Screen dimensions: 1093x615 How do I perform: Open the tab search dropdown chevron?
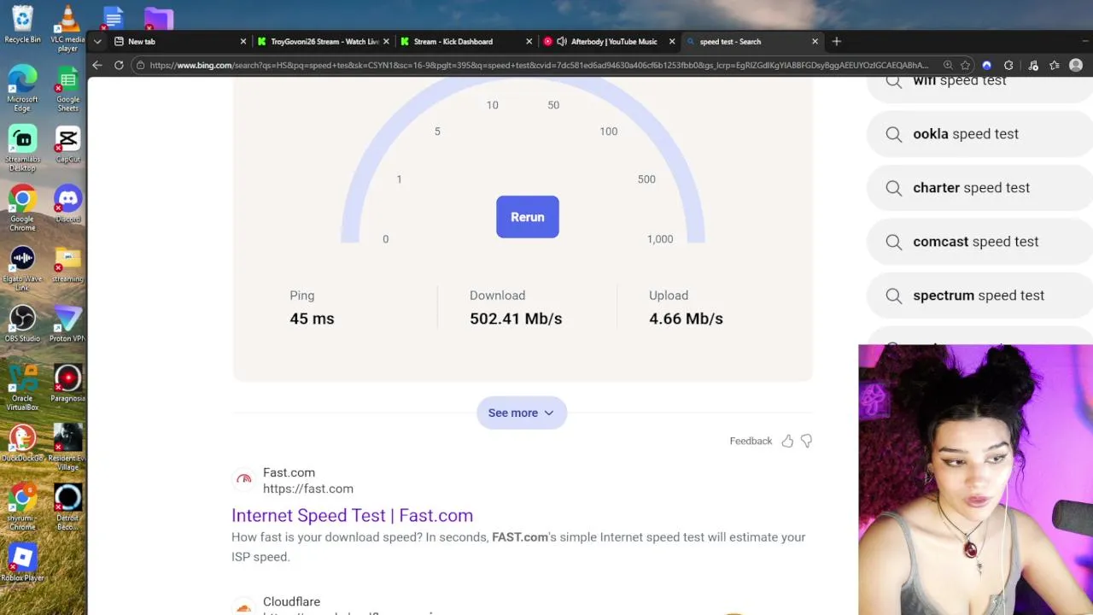(x=97, y=41)
